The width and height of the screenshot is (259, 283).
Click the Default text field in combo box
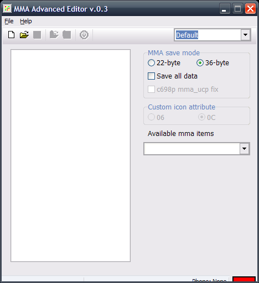208,35
